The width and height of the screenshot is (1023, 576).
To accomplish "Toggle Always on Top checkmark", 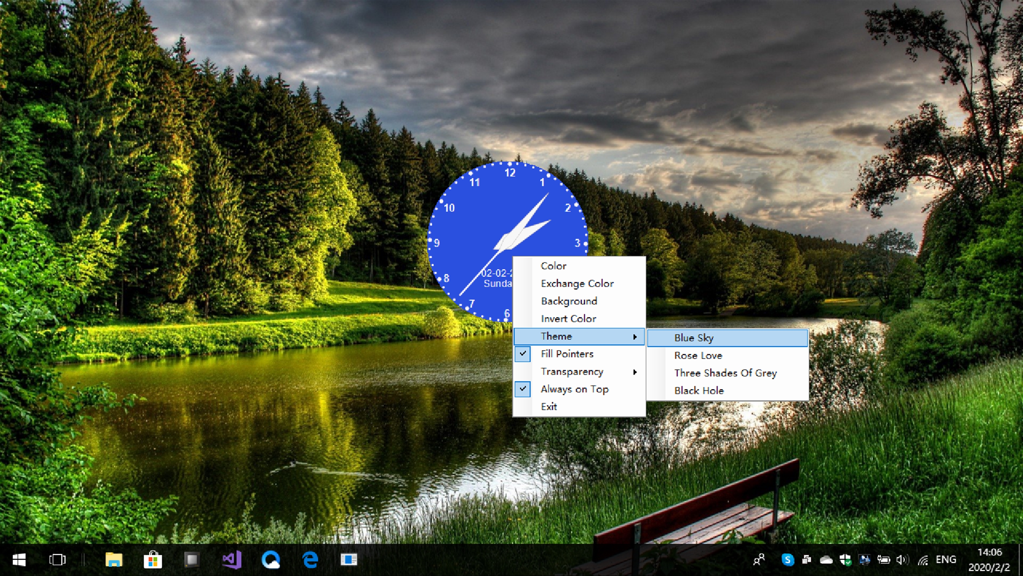I will coord(574,389).
